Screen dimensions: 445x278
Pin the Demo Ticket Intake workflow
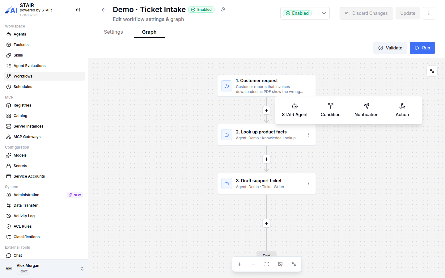pos(222,10)
